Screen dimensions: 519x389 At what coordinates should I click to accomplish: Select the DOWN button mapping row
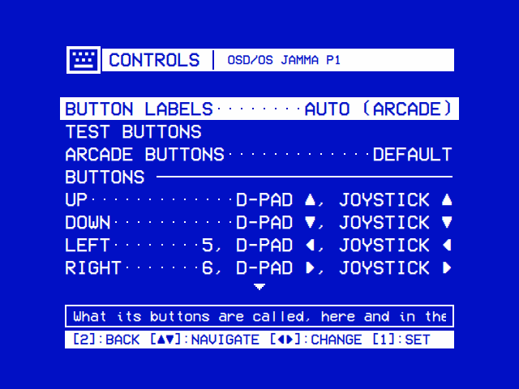(259, 222)
